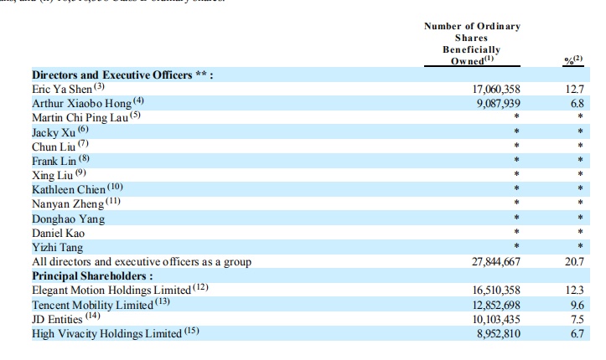Click Arthur Xiaobo Hong's row label

[81, 104]
